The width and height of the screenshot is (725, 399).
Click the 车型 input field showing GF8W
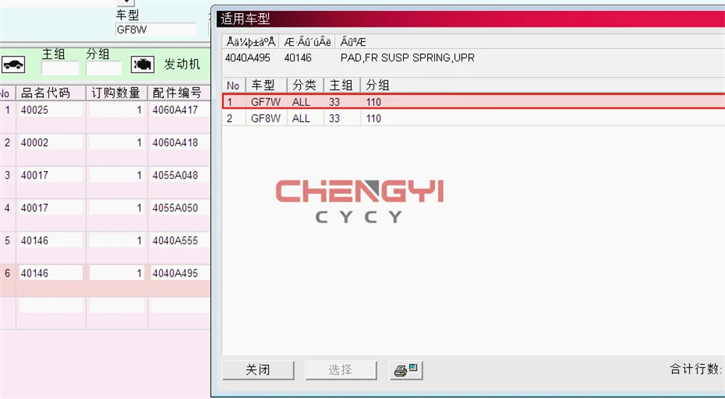coord(156,30)
